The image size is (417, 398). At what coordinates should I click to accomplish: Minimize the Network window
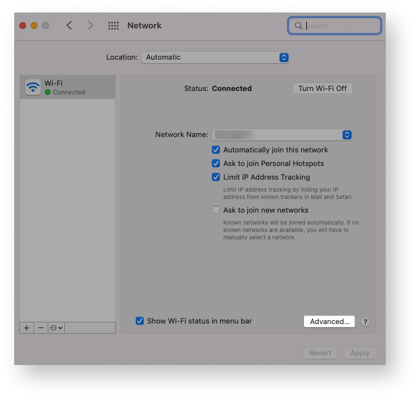34,26
